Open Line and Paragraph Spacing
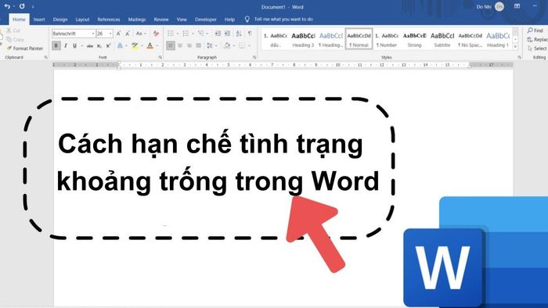This screenshot has width=548, height=308. click(x=210, y=45)
